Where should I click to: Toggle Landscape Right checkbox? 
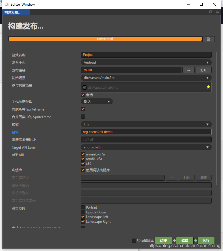(x=83, y=222)
